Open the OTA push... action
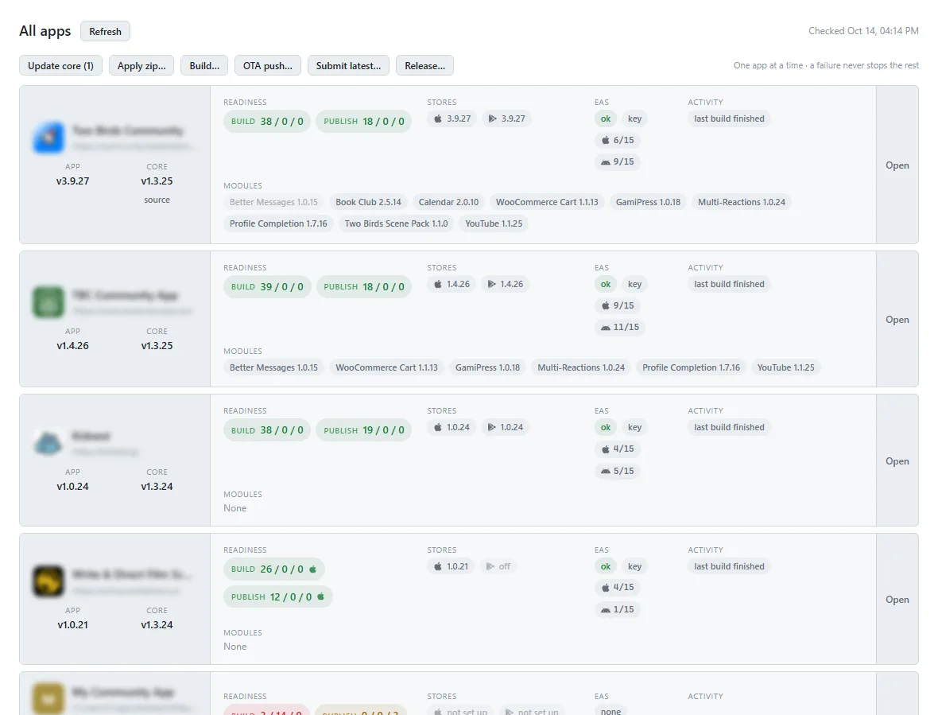938x715 pixels. click(268, 66)
